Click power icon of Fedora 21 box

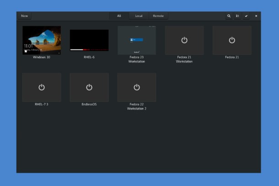pos(232,40)
